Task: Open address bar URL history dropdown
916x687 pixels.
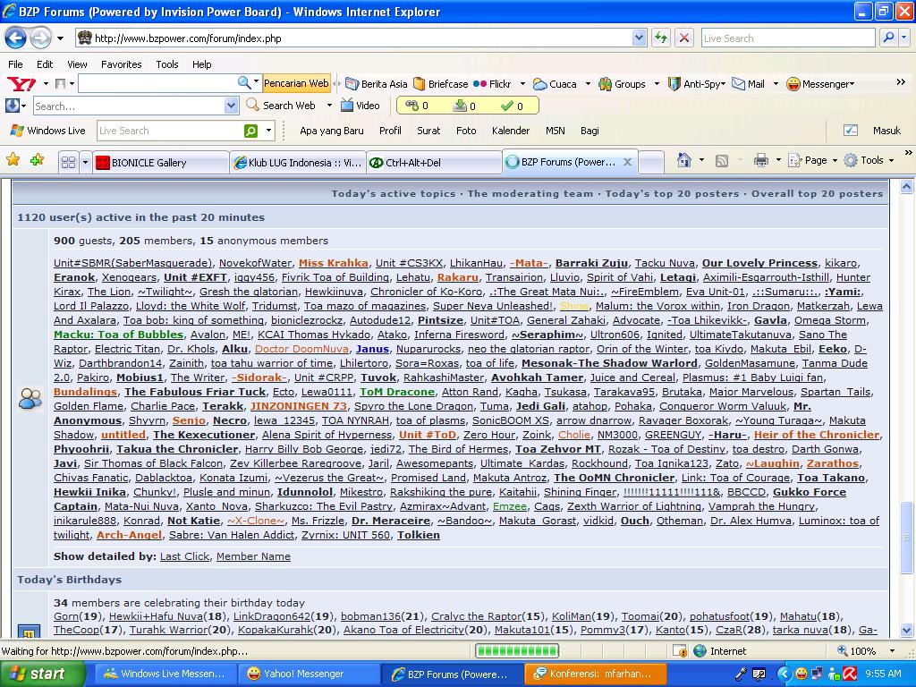Action: click(x=639, y=38)
